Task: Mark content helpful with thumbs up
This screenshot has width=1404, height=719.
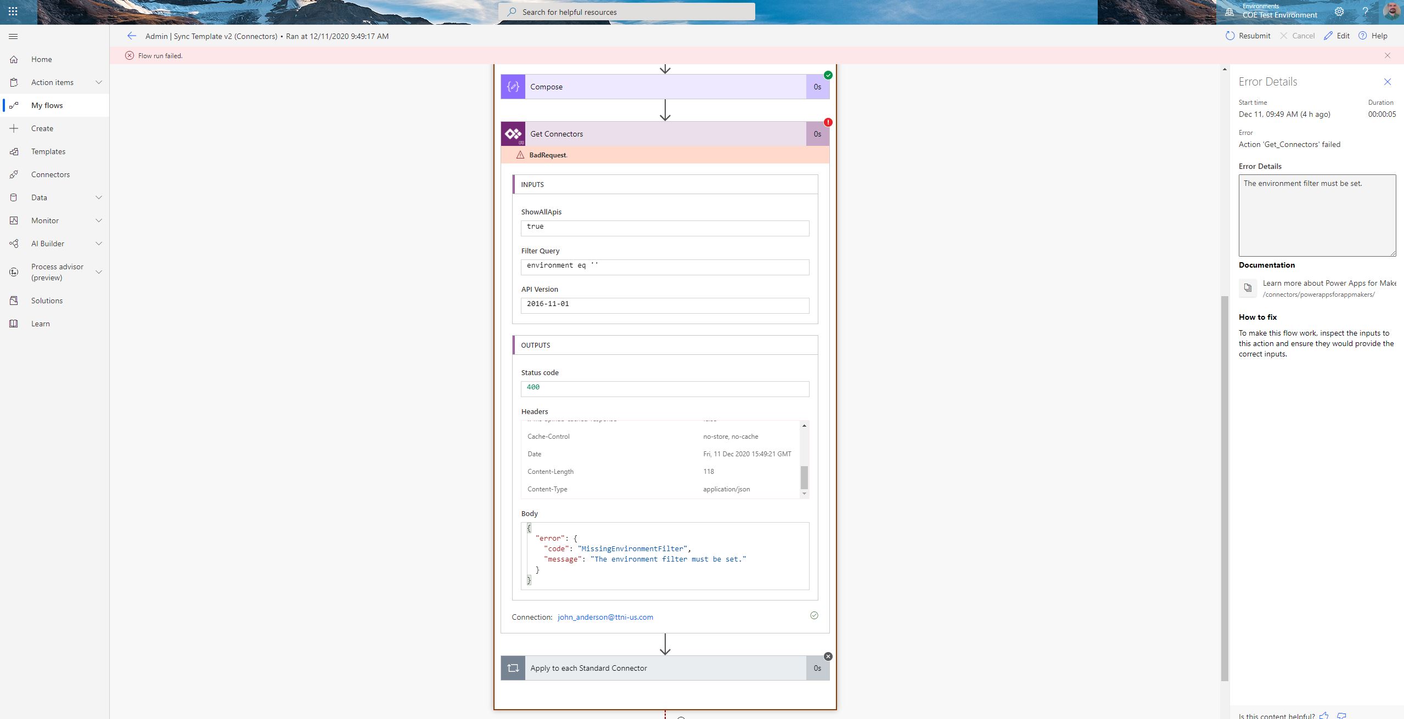Action: 1324,715
